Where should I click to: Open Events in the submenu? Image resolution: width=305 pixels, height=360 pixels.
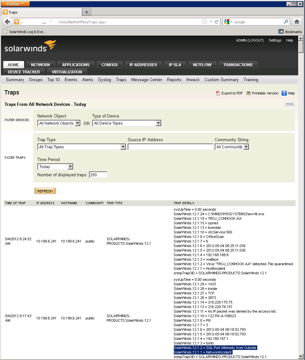click(71, 80)
